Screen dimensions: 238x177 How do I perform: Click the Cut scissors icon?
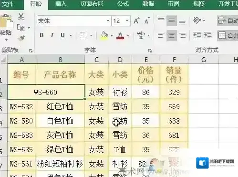coord(21,16)
